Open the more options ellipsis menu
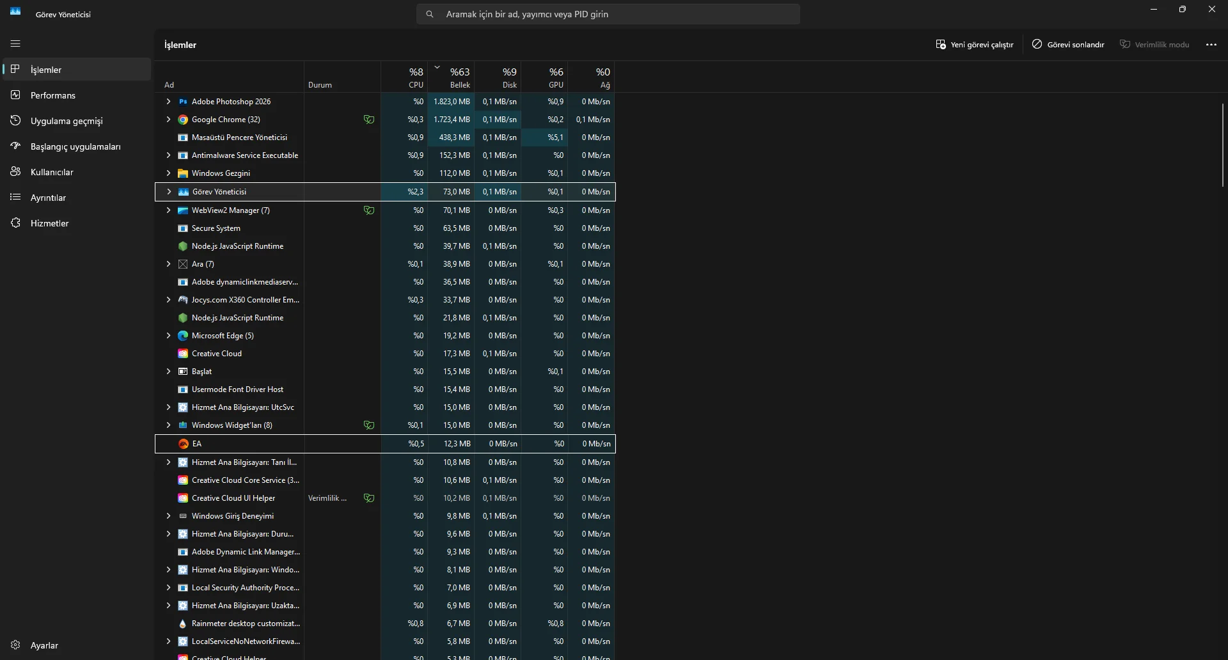This screenshot has height=660, width=1228. point(1211,44)
